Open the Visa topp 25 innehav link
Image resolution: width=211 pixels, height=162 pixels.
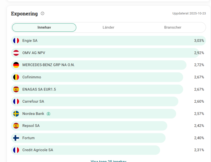click(108, 161)
